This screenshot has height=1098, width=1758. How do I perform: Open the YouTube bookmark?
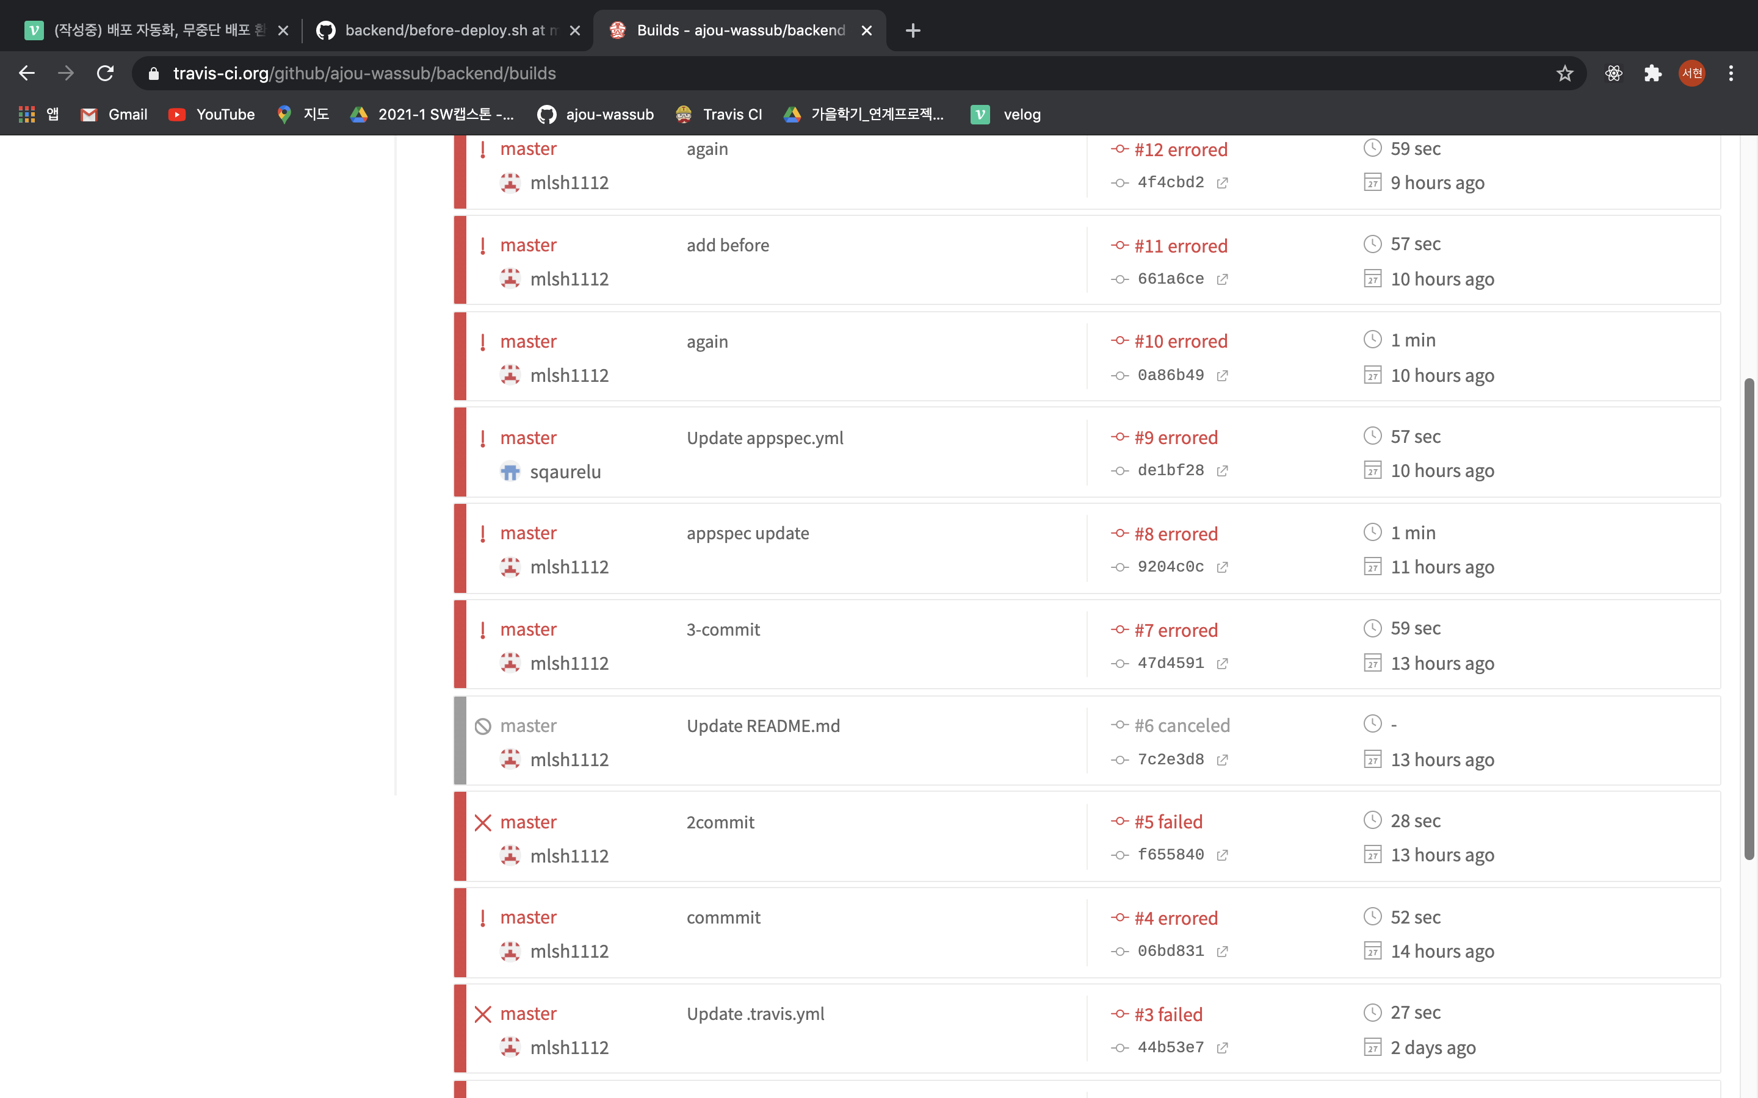[211, 114]
